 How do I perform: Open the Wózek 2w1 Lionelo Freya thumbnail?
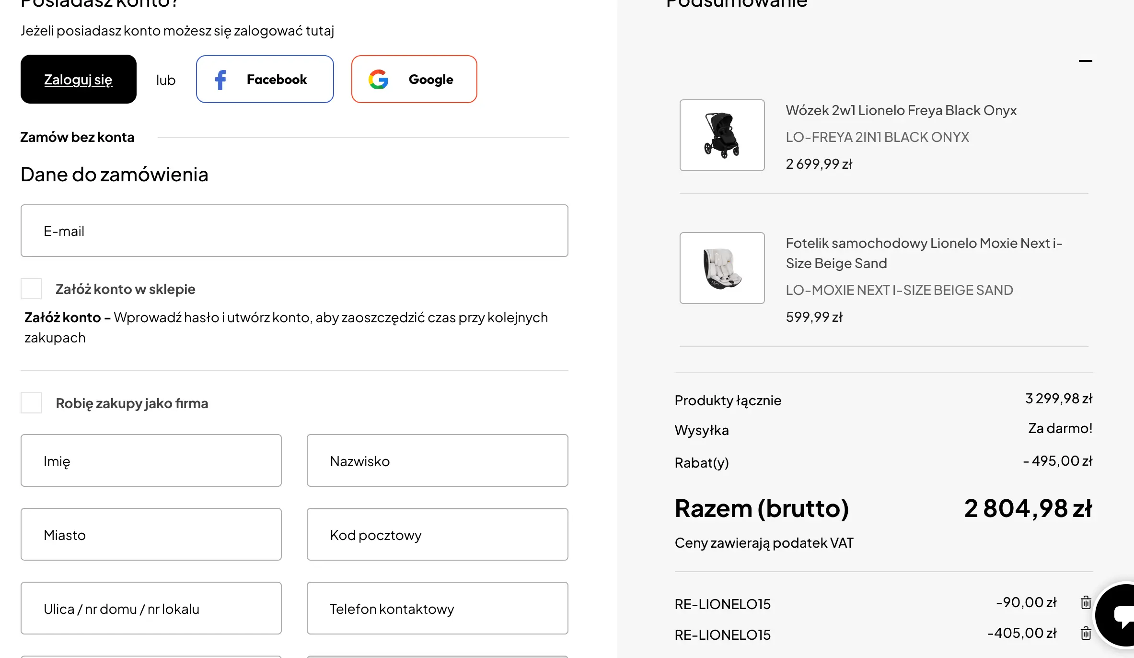click(x=722, y=135)
